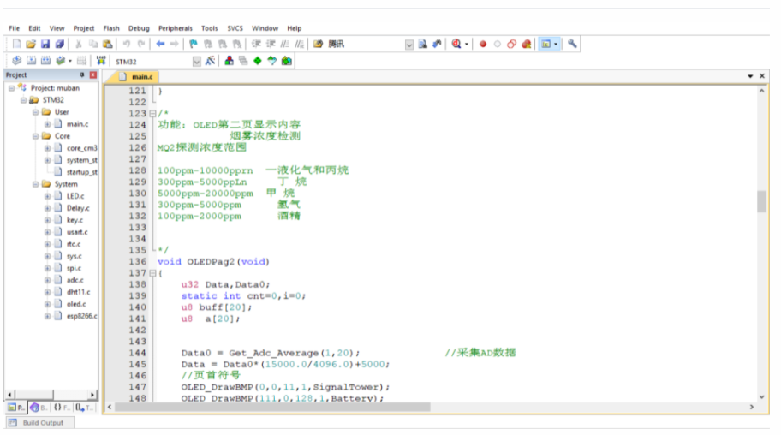Open the find text combo box dropdown
This screenshot has width=781, height=435.
pos(409,45)
